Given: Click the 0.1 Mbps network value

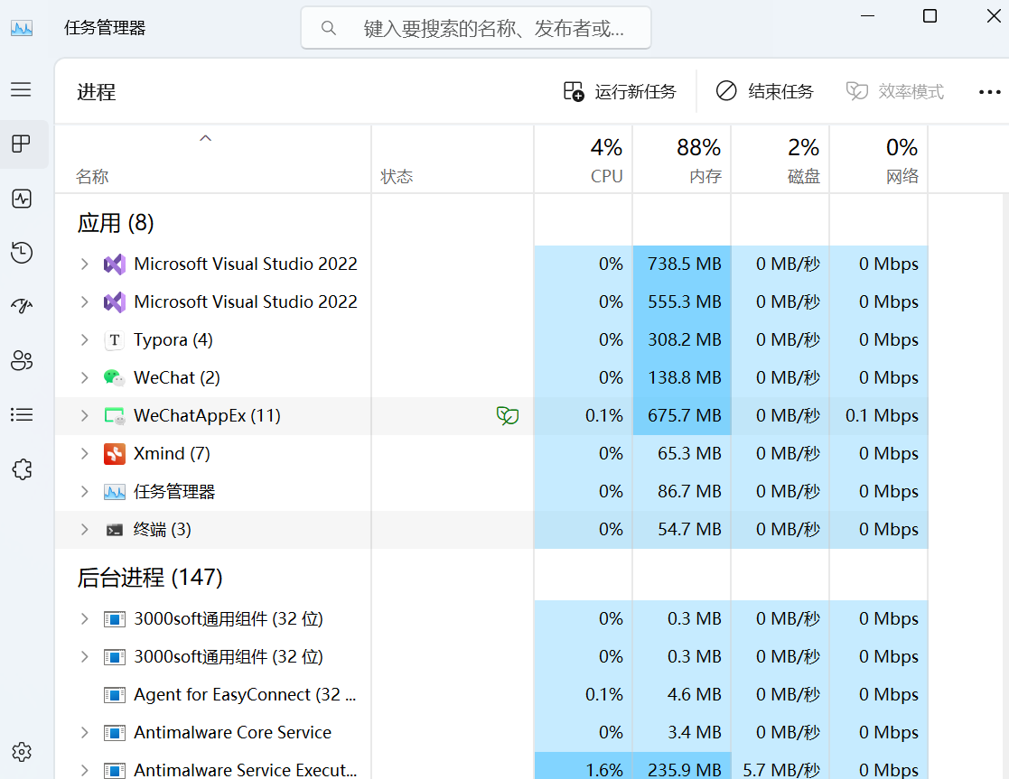Looking at the screenshot, I should click(882, 415).
